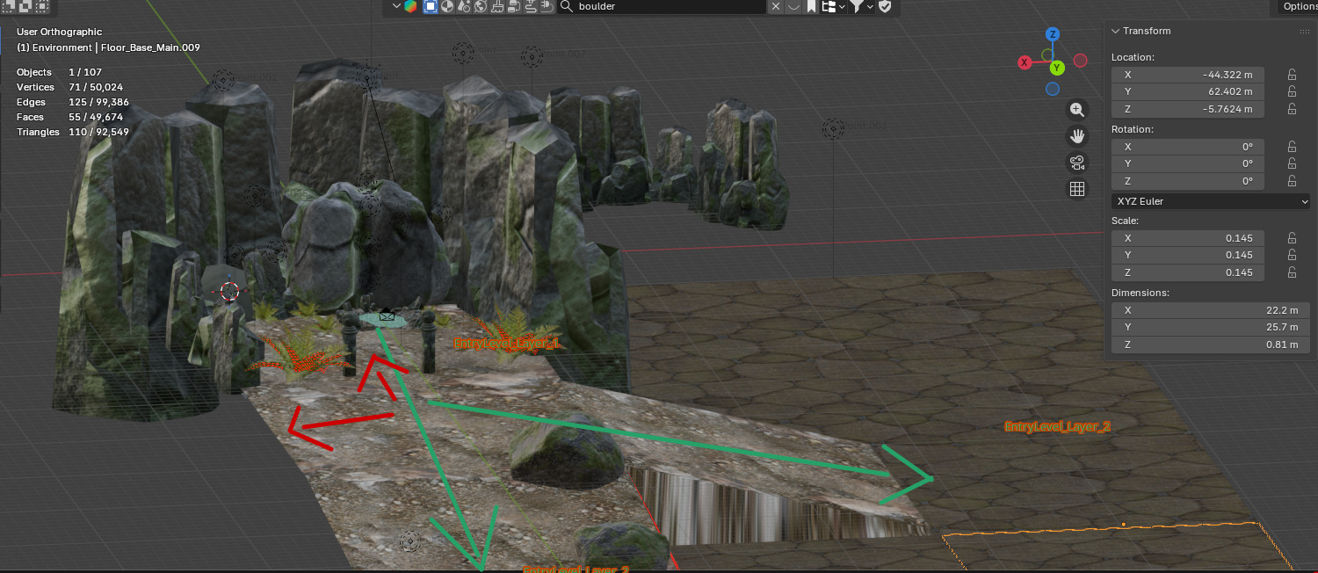Click the brush icon in the header
The image size is (1318, 573).
[497, 6]
